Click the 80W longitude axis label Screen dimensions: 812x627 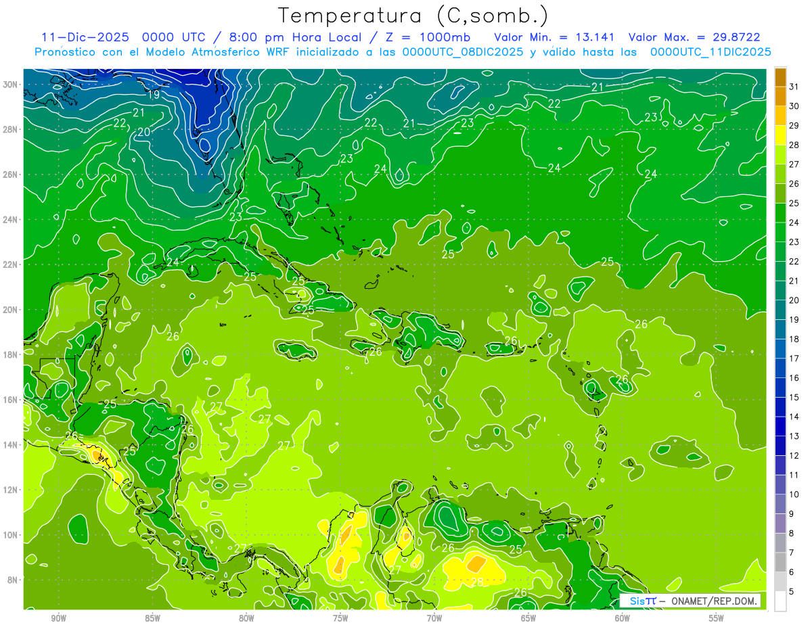click(246, 618)
